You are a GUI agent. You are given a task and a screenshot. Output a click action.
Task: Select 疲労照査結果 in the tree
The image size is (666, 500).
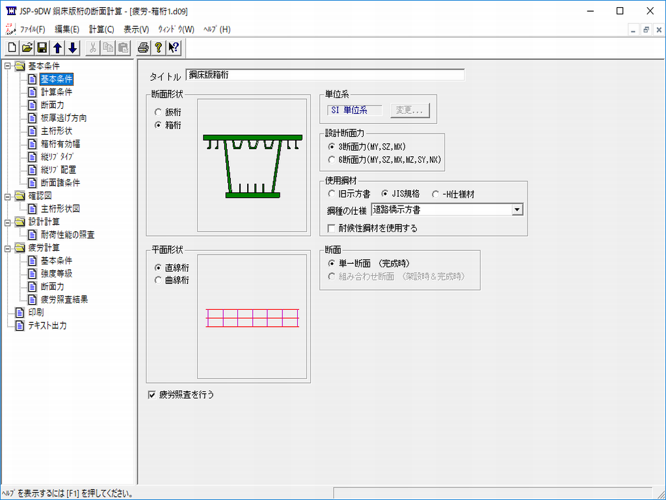tap(64, 299)
